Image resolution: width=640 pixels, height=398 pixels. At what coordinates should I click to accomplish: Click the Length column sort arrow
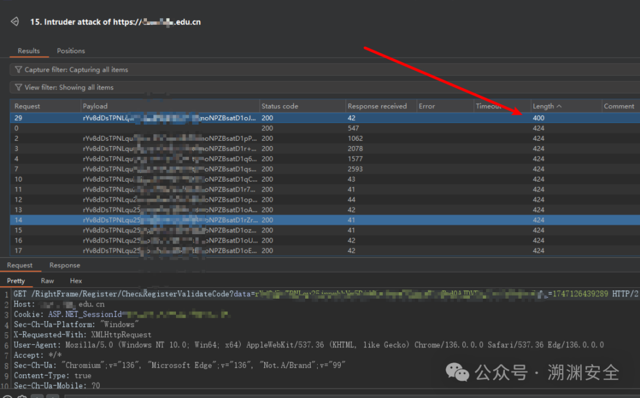coord(559,106)
